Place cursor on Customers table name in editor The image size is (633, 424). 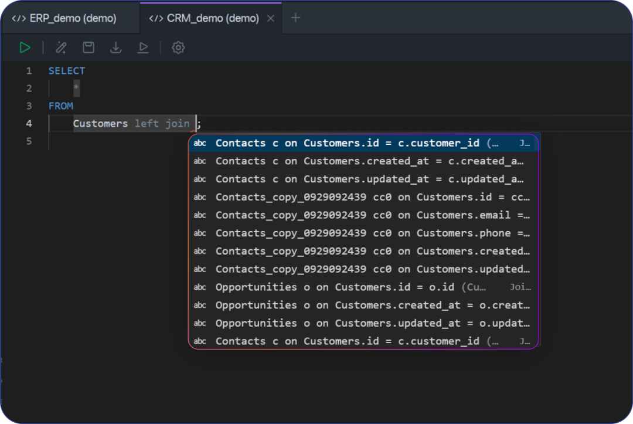pos(100,124)
